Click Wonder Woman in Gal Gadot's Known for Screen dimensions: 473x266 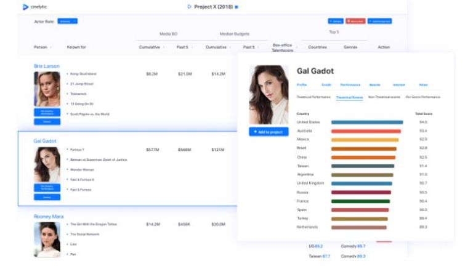pyautogui.click(x=82, y=170)
